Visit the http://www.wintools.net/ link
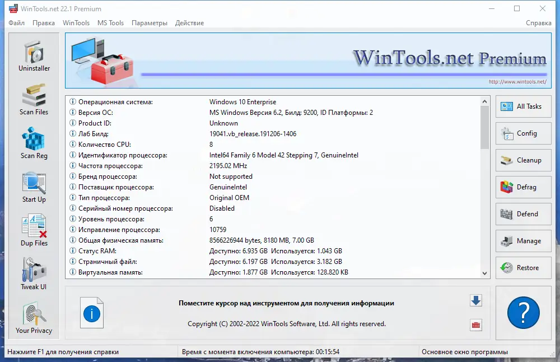The height and width of the screenshot is (362, 560). point(517,82)
